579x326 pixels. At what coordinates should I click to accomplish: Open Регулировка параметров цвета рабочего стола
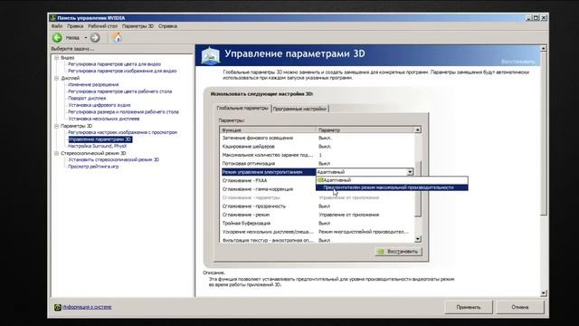tap(120, 91)
